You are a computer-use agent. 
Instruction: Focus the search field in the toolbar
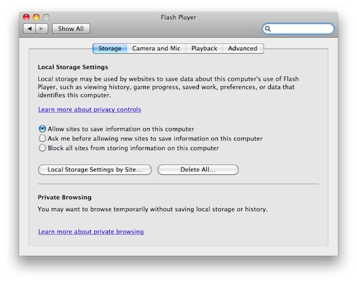(x=298, y=29)
